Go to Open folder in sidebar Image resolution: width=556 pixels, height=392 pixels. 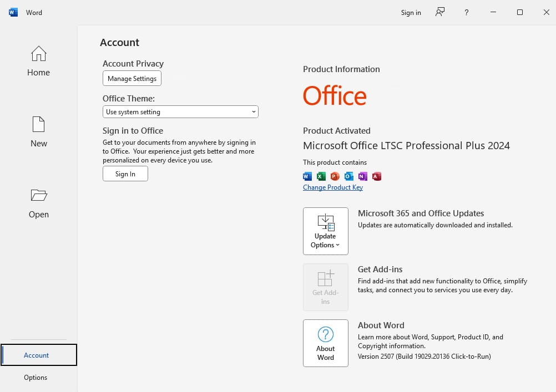click(x=39, y=203)
